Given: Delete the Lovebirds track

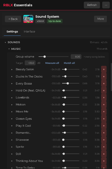Looking at the screenshot, I should (x=104, y=97).
